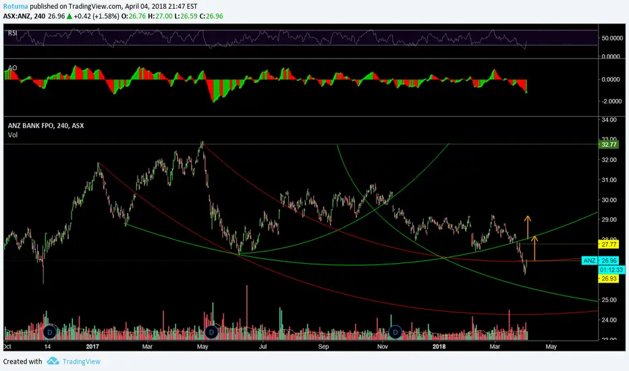Click the 50.0000 RSI axis value
Viewport: 629px width, 371px height.
click(x=611, y=38)
